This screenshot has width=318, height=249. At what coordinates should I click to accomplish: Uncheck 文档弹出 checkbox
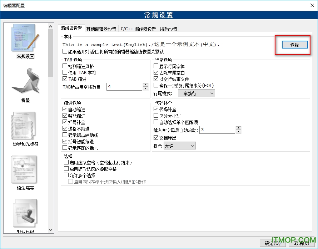(x=156, y=138)
